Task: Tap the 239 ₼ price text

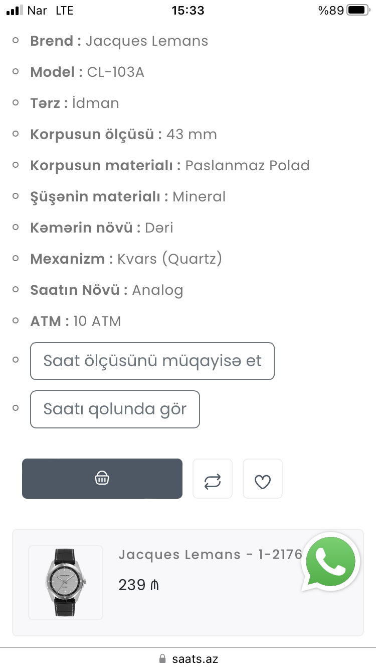Action: 138,585
